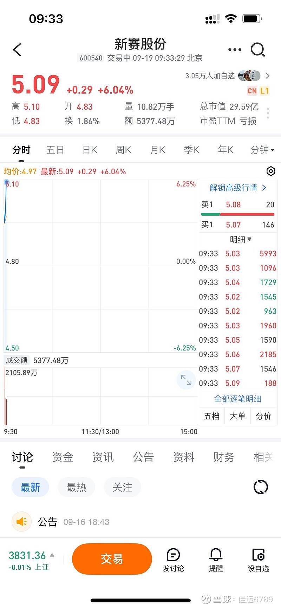281x608 pixels.
Task: Open 全部逐笔明细 link
Action: point(238,399)
